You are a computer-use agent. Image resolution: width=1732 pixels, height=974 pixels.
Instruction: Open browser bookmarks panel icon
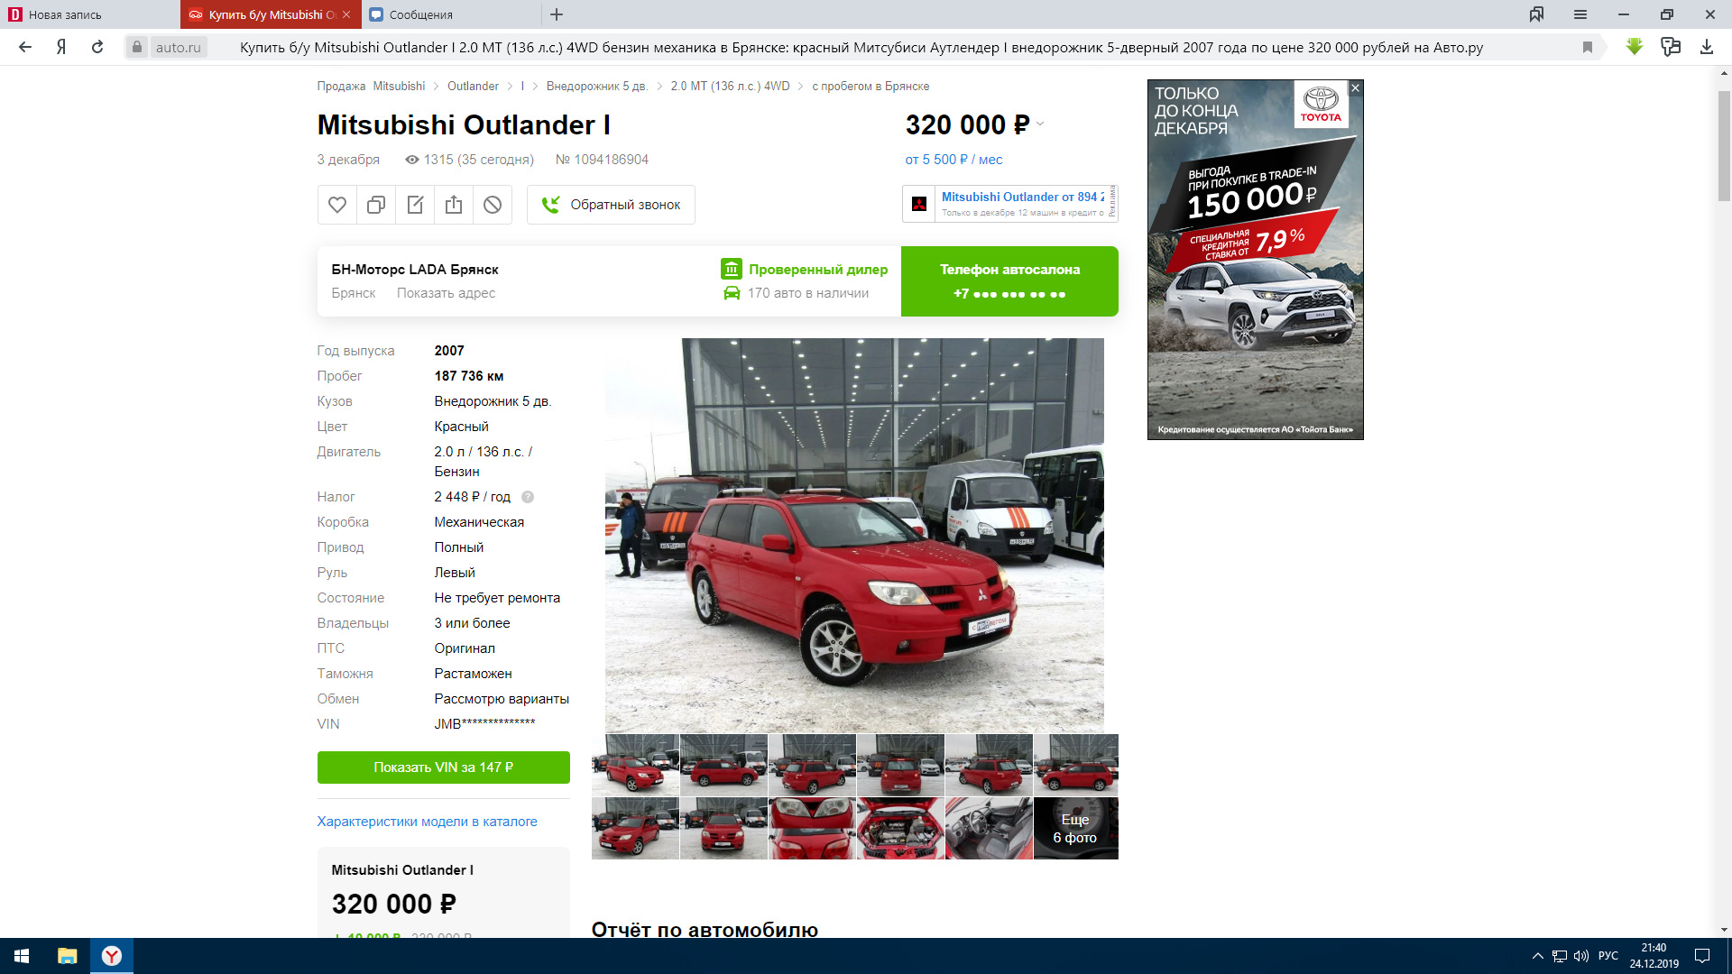1537,14
